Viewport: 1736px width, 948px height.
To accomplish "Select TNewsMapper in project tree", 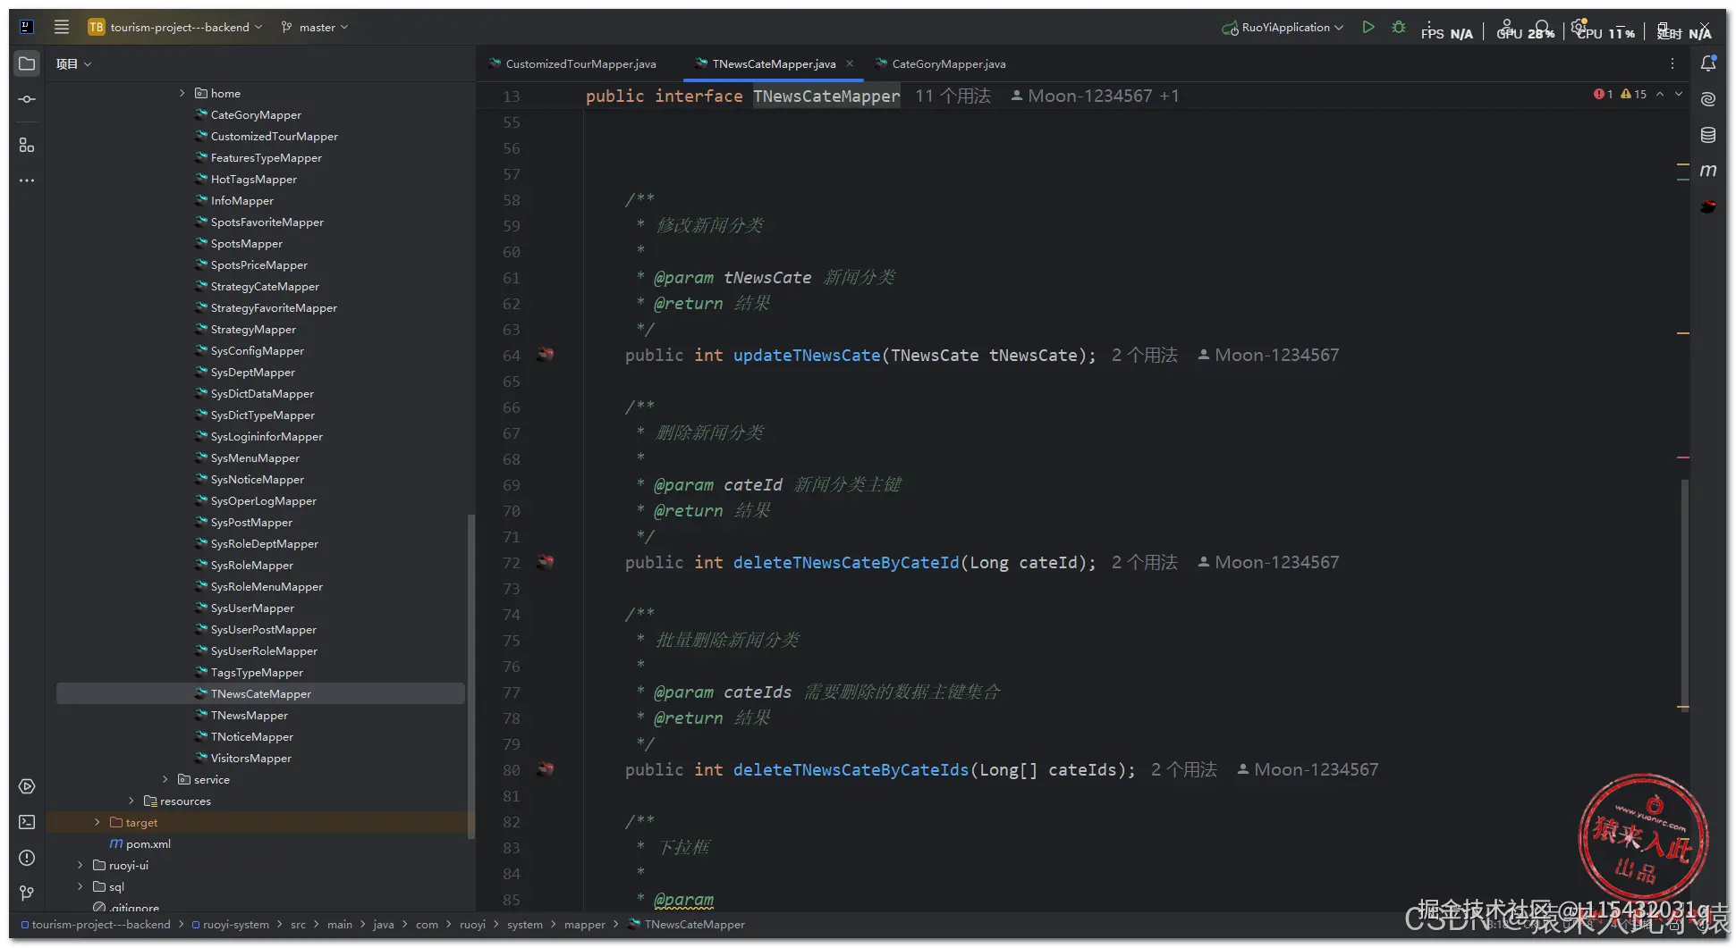I will tap(249, 715).
